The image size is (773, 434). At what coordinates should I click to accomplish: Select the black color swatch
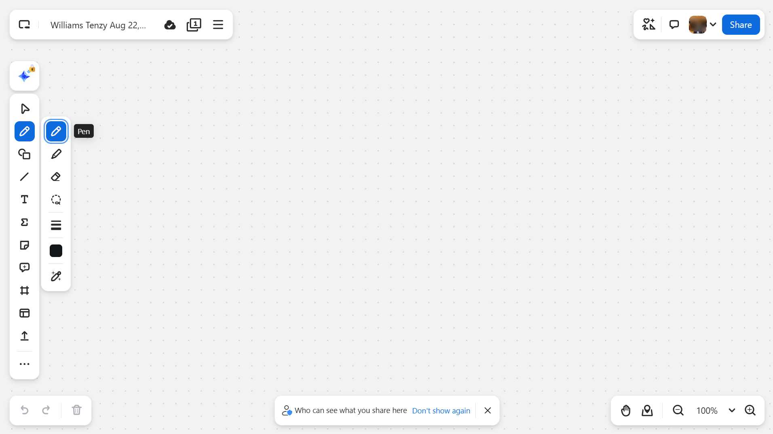[x=56, y=251]
